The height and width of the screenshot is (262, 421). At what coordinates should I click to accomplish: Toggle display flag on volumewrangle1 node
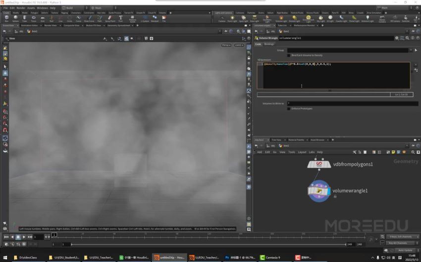[328, 191]
